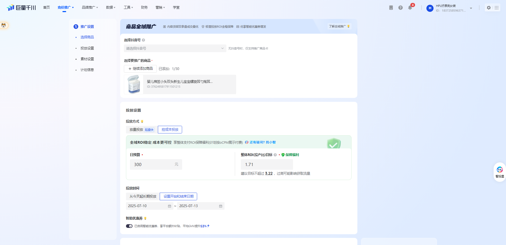Screen dimensions: 506x245
Task: Click the help question mark icon
Action: [401, 8]
